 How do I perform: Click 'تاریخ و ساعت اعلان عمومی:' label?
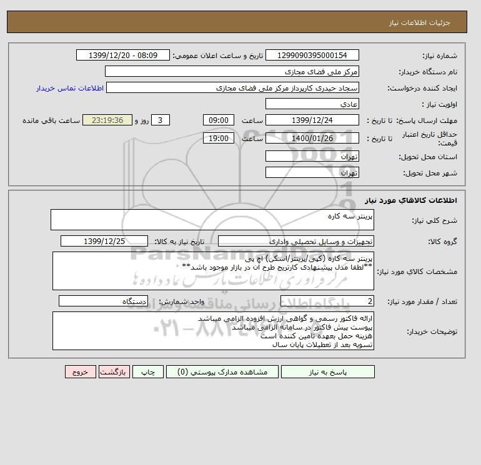pos(218,56)
